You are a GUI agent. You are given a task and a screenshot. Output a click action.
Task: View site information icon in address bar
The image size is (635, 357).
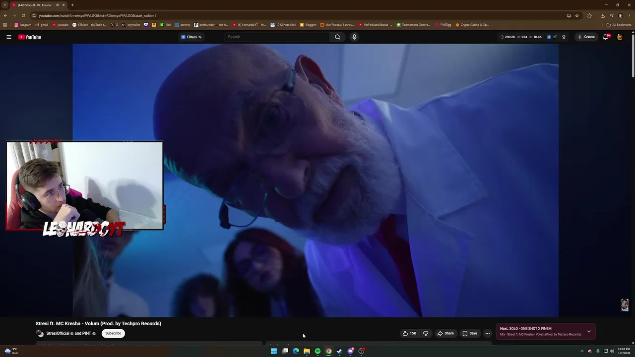click(x=34, y=15)
